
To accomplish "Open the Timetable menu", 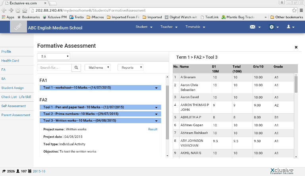I will tap(195, 27).
